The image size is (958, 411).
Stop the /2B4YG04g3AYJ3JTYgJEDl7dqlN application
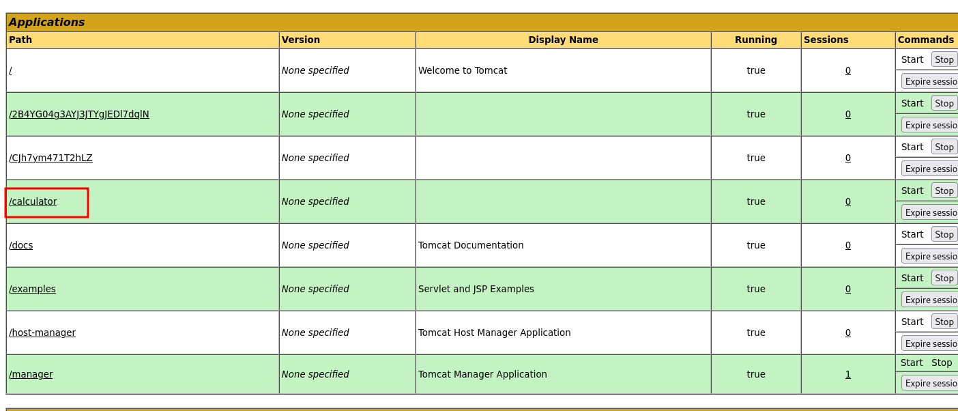coord(944,103)
